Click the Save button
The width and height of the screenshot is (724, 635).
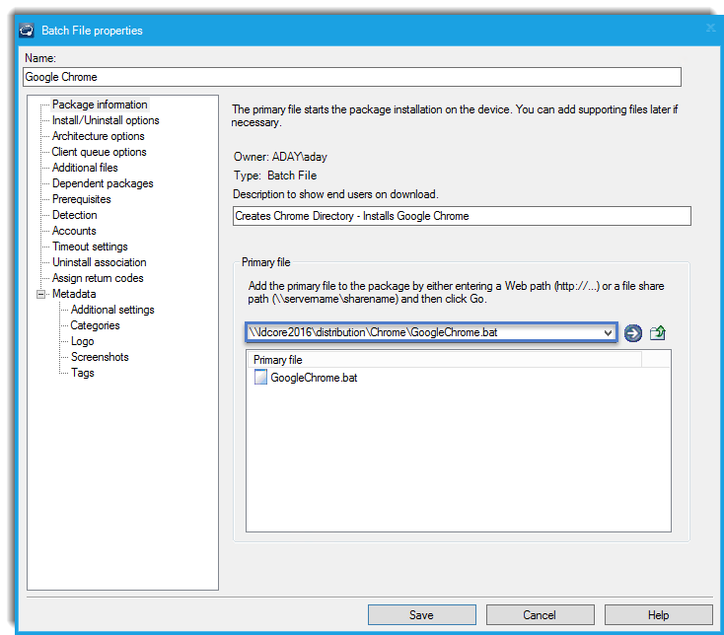pos(421,615)
